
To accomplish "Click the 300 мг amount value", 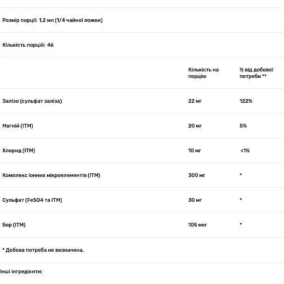I will click(197, 175).
